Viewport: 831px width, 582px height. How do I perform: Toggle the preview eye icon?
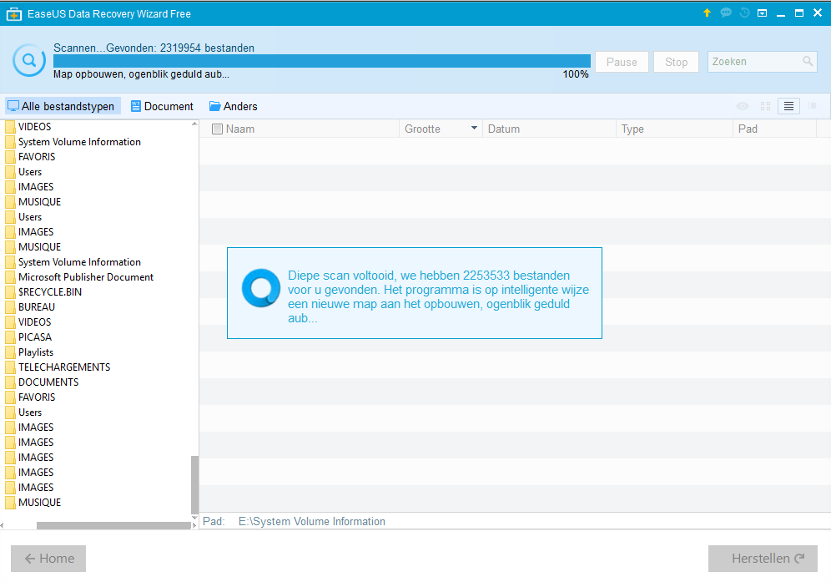743,106
